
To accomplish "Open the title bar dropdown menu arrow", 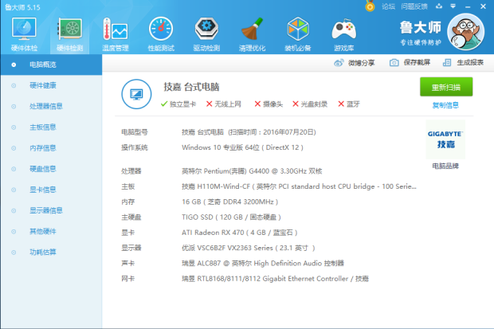I will 453,6.
